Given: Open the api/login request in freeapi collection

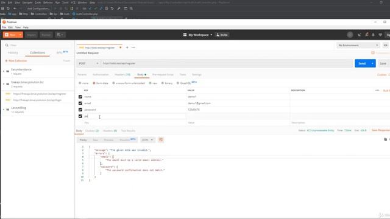Looking at the screenshot, I should [x=37, y=100].
